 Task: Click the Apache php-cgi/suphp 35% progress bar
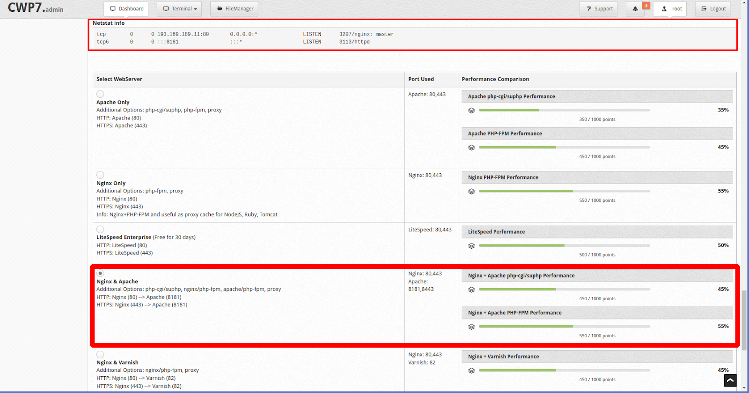(x=565, y=110)
